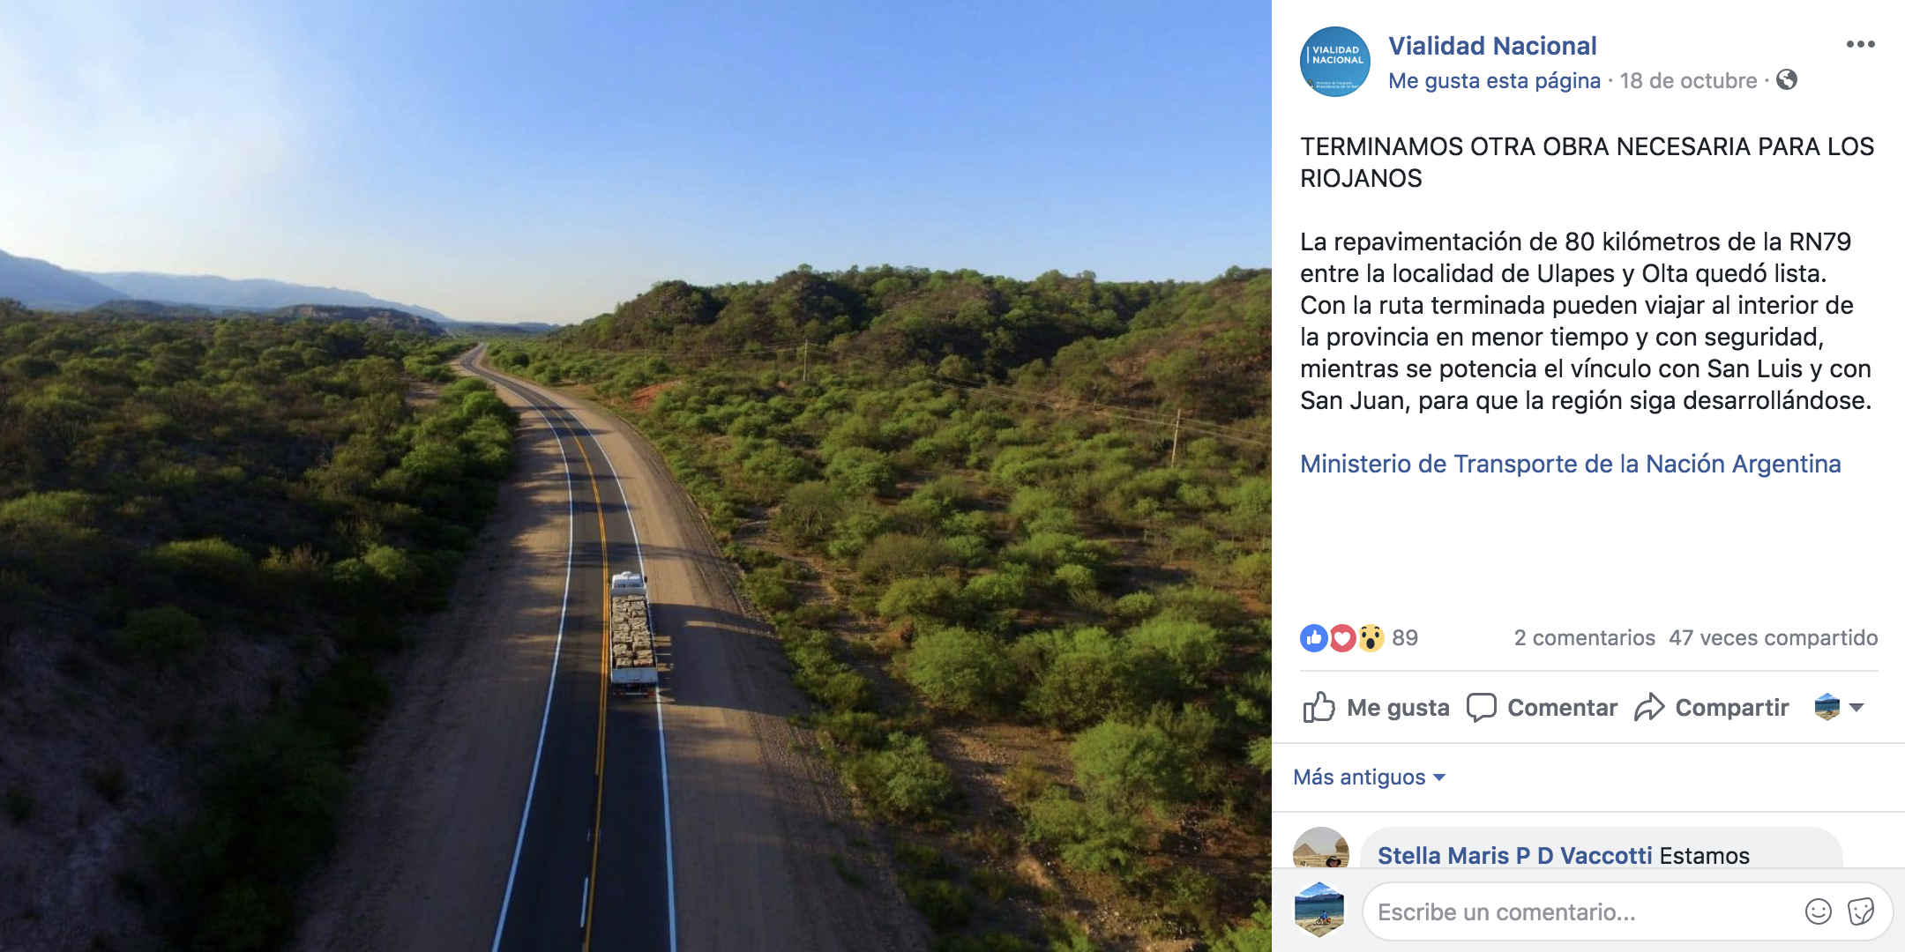Click Me gusta esta página link
Screen dimensions: 1905x952
[x=1494, y=81]
